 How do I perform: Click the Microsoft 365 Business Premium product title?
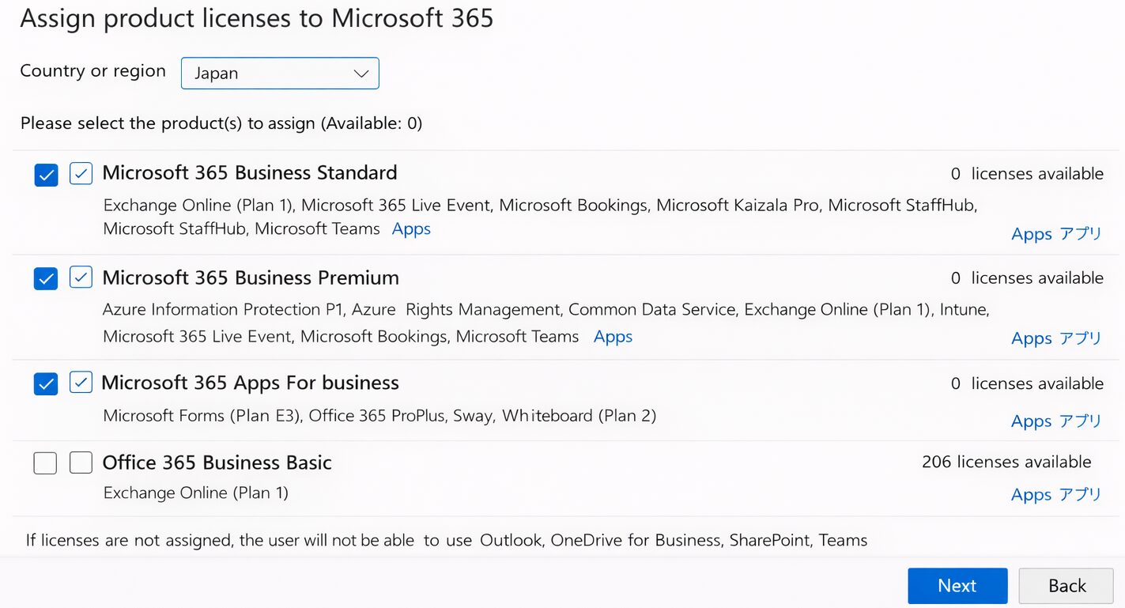[x=250, y=278]
